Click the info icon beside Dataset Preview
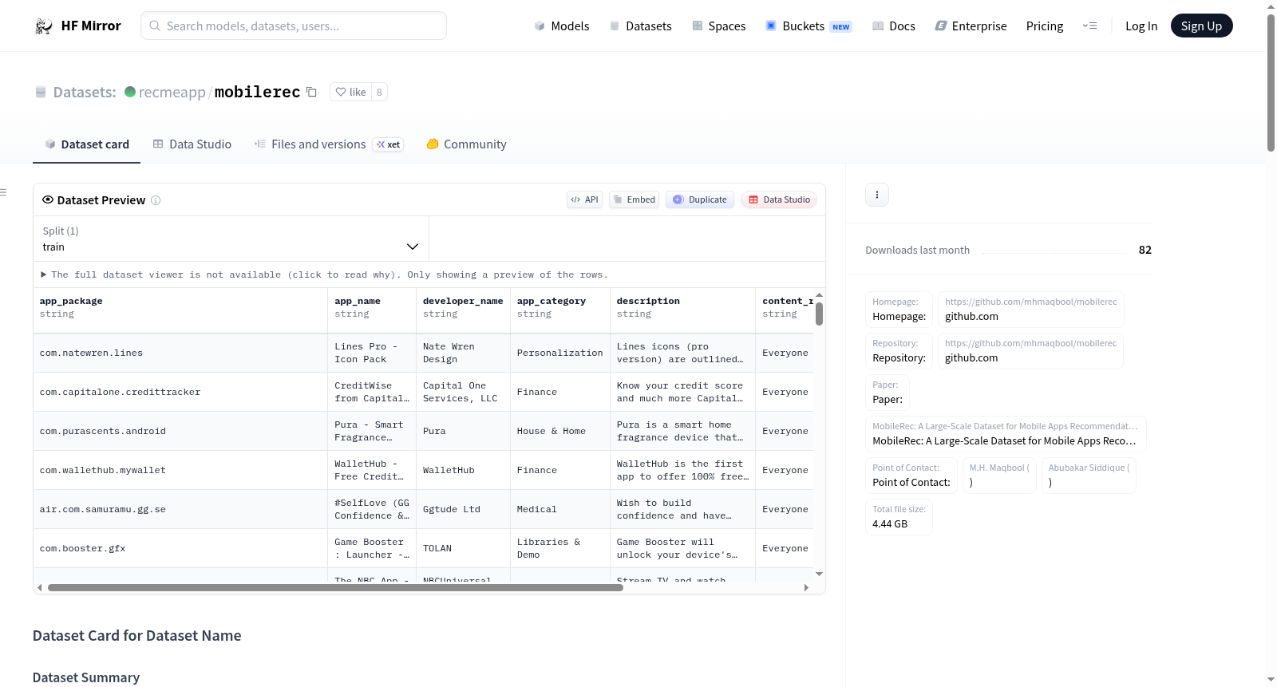 (x=156, y=200)
